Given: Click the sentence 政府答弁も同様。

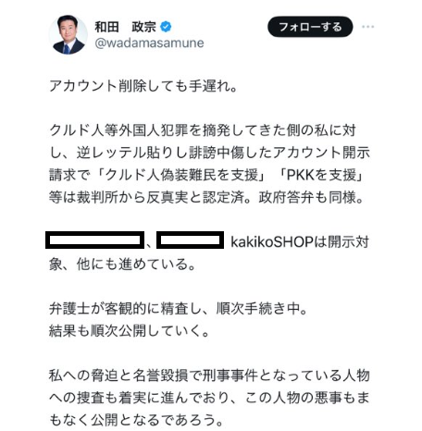Looking at the screenshot, I should (312, 197).
